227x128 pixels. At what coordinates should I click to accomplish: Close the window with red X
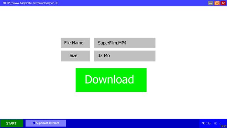coord(223,3)
